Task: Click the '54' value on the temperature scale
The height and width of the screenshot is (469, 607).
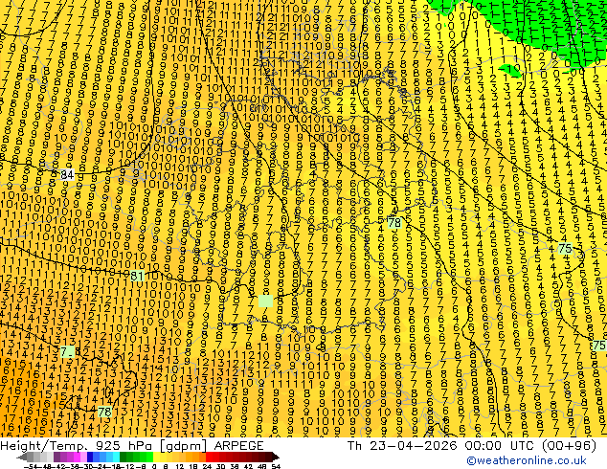Action: (x=276, y=467)
